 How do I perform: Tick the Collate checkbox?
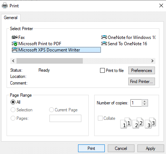[x=100, y=118]
